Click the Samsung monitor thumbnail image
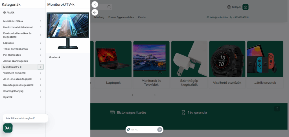This screenshot has width=289, height=137. (x=68, y=31)
